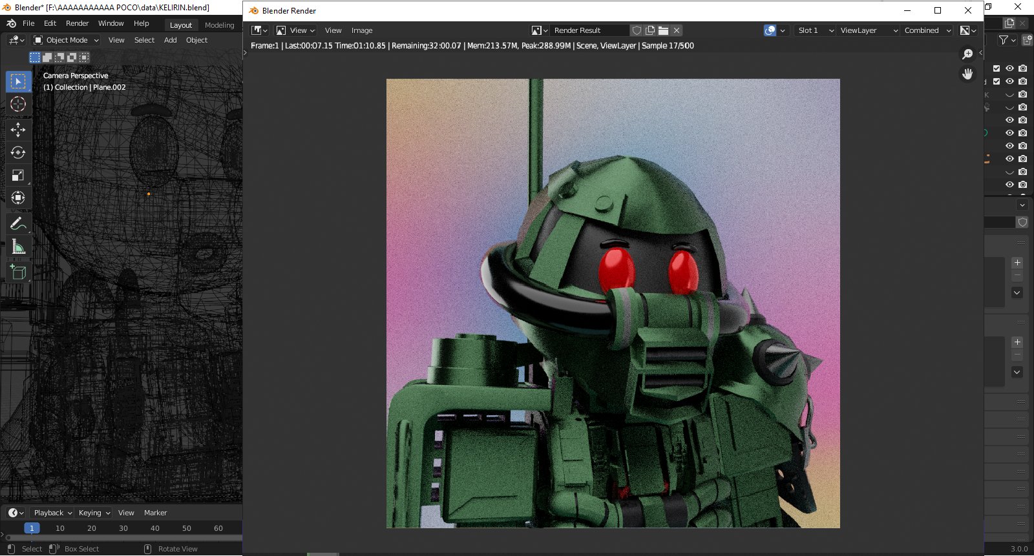Toggle the top camera render icon in outliner
Viewport: 1034px width, 556px height.
pos(1022,68)
